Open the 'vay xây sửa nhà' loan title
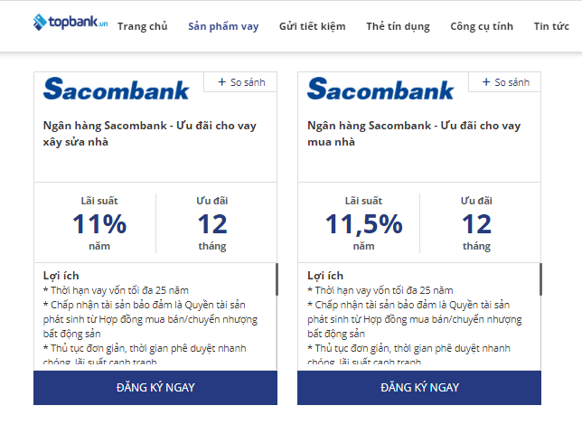Viewport: 582px width, 434px height. pyautogui.click(x=150, y=134)
